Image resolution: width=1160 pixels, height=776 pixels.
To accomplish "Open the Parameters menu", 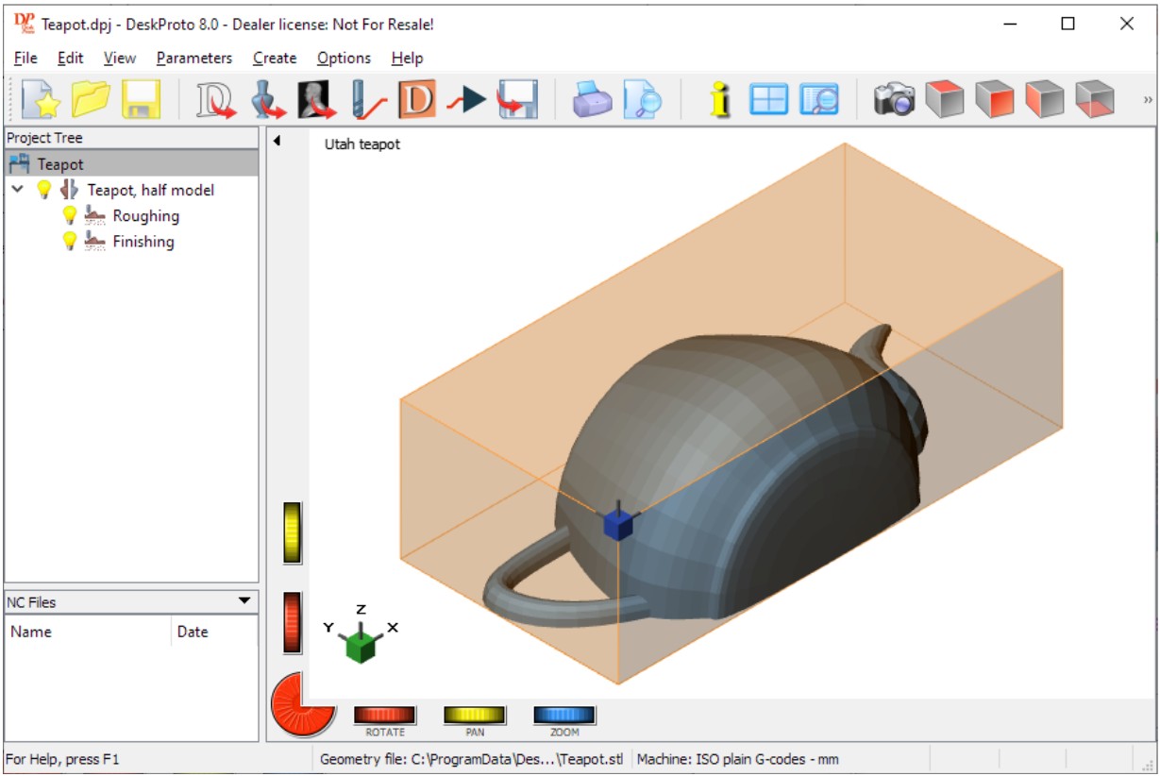I will coord(193,58).
